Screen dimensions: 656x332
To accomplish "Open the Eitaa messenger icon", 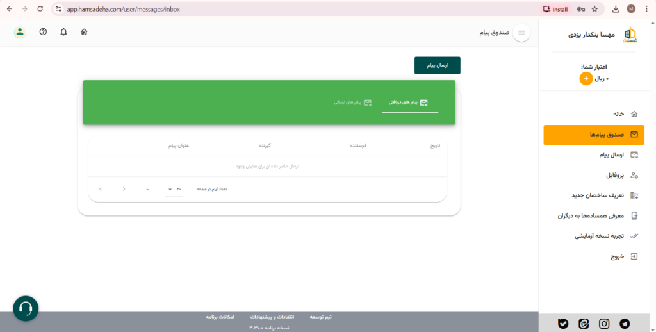I will [583, 323].
